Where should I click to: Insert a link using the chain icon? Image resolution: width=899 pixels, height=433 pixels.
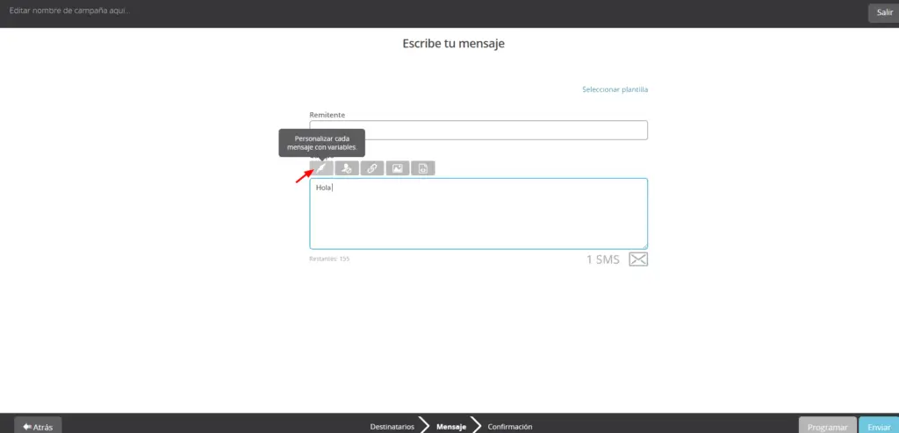(372, 168)
